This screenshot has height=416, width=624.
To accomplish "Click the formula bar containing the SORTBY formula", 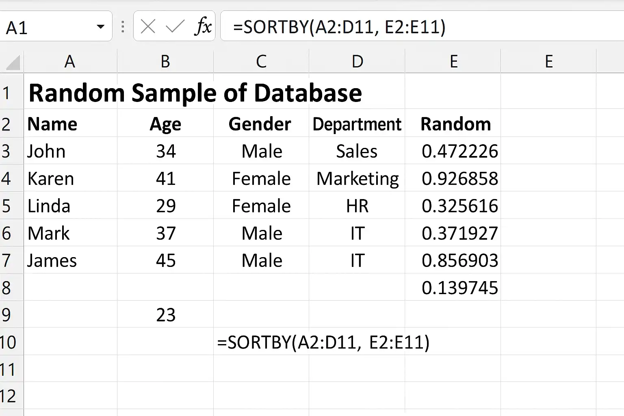I will point(422,27).
